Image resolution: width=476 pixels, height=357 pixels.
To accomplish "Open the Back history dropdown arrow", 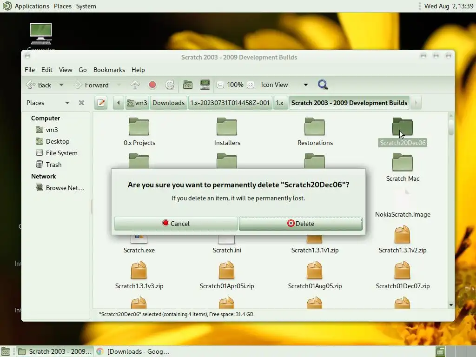I will 61,85.
